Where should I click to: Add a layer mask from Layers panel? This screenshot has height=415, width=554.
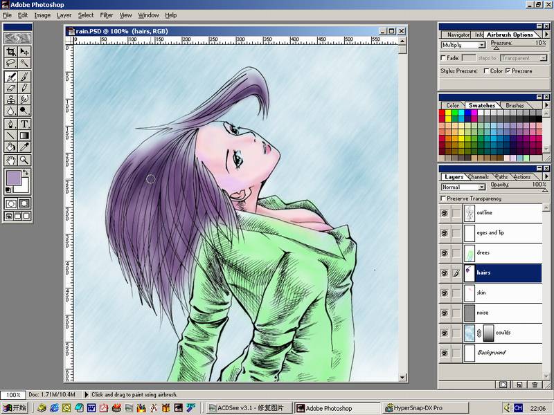(503, 385)
